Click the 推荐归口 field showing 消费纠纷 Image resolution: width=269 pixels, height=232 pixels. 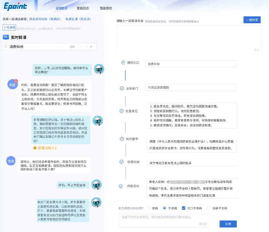(x=191, y=64)
